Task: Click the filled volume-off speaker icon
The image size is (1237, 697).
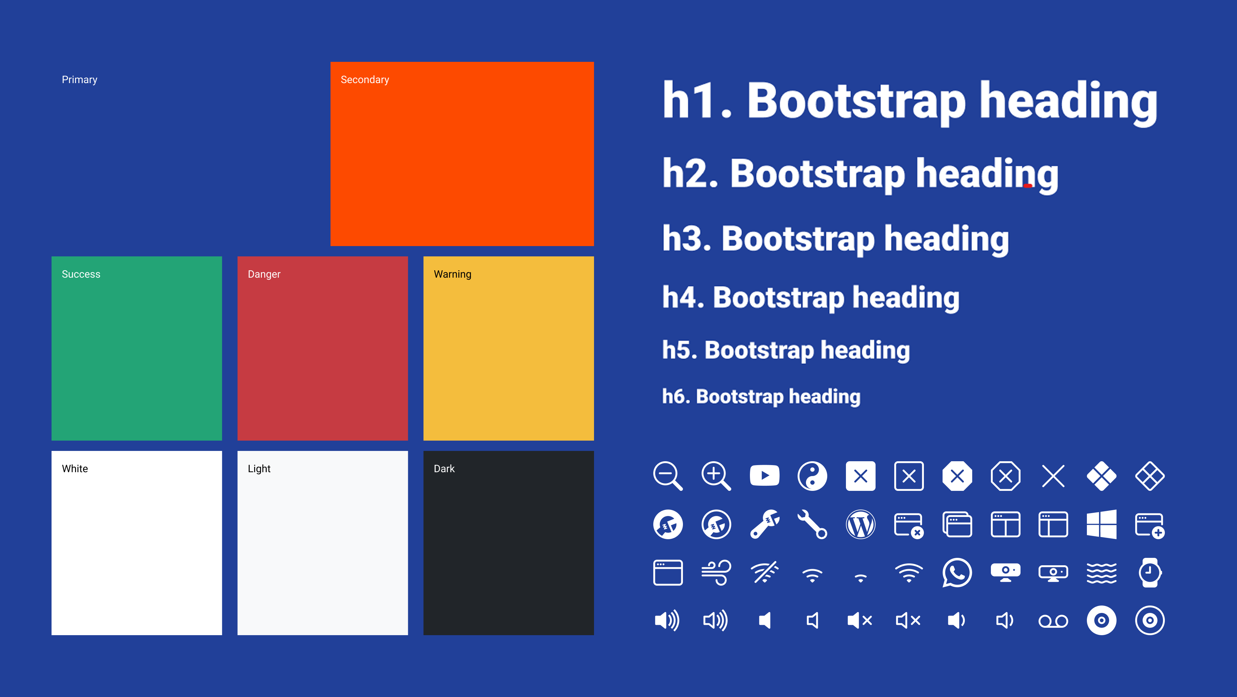Action: pos(764,621)
